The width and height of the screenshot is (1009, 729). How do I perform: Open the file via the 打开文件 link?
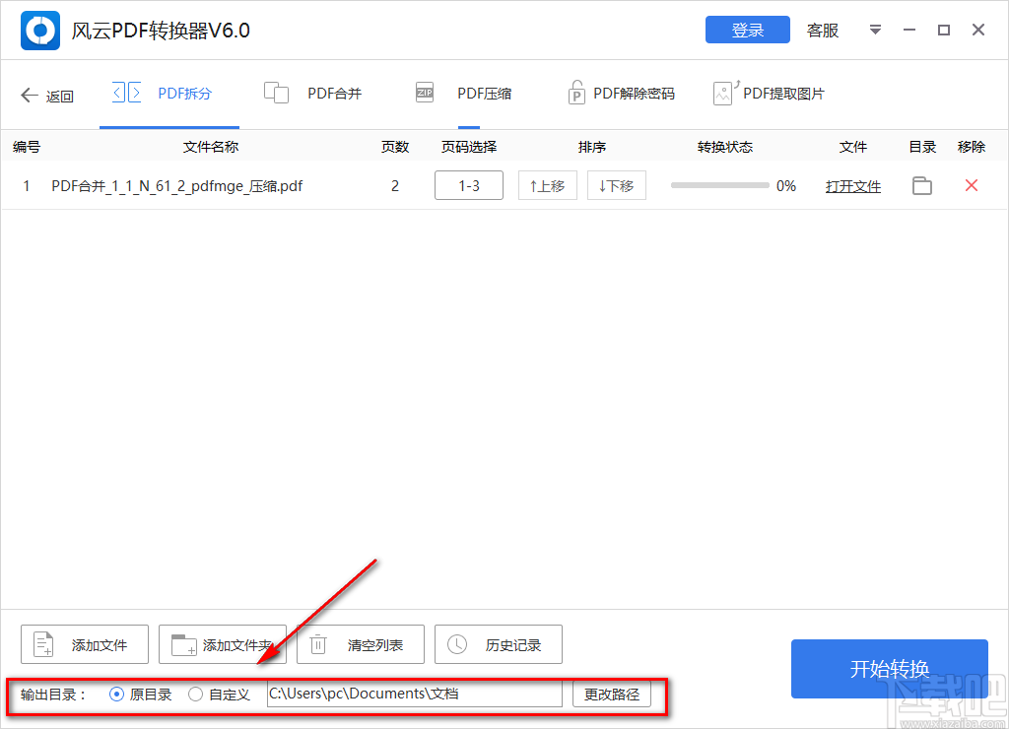[853, 185]
